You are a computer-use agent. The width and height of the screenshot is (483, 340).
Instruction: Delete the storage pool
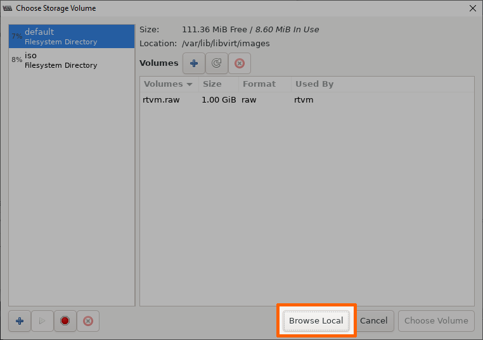pyautogui.click(x=88, y=321)
